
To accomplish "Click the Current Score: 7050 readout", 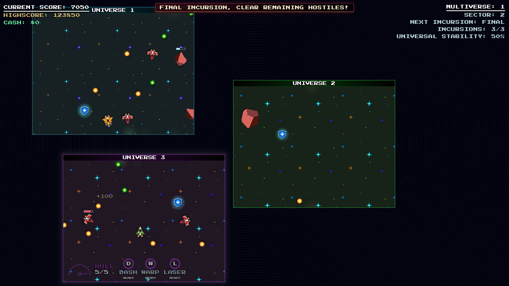I will [46, 7].
